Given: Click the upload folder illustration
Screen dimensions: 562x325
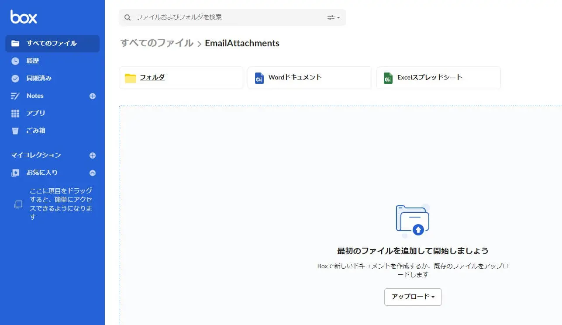Looking at the screenshot, I should 413,221.
